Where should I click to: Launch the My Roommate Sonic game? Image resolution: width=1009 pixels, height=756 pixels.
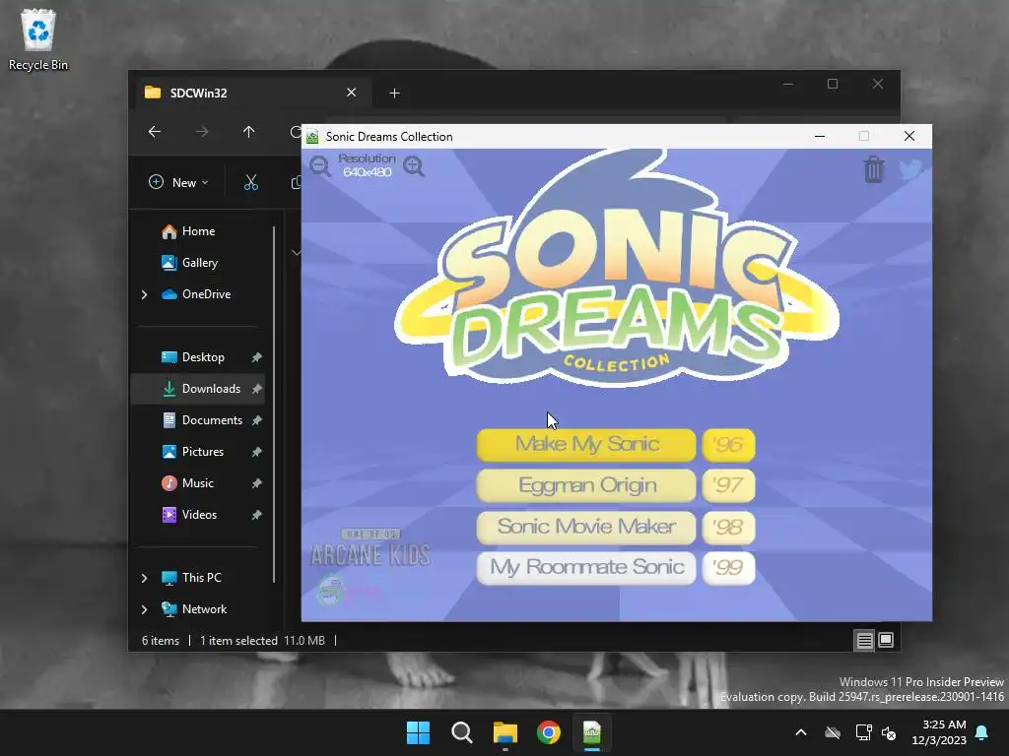click(586, 568)
